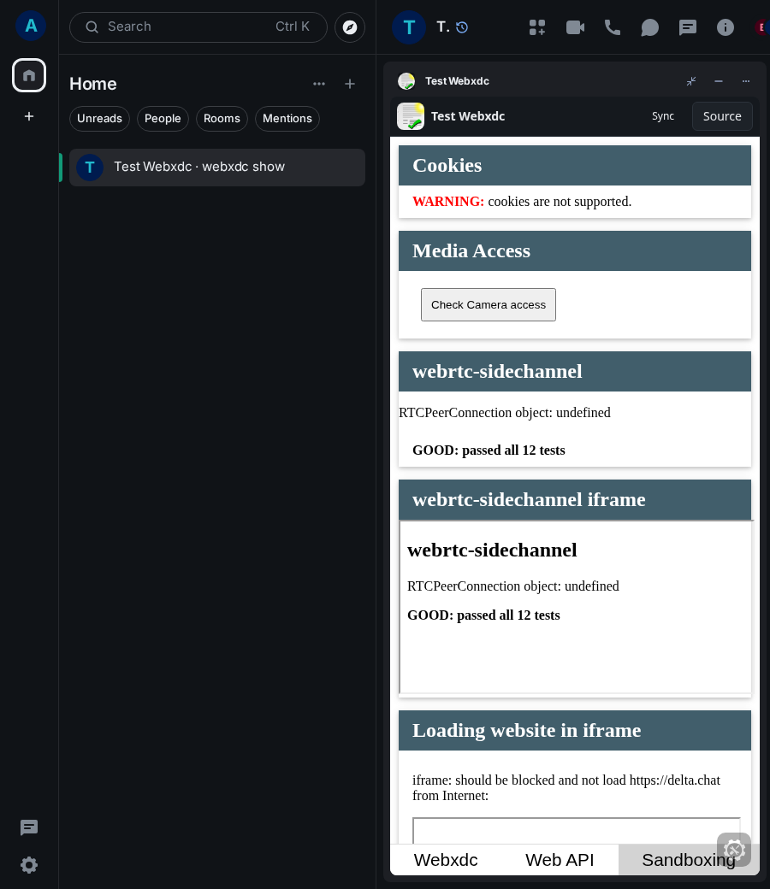Collapse the Test Webxdc widget view
This screenshot has width=770, height=889.
691,81
